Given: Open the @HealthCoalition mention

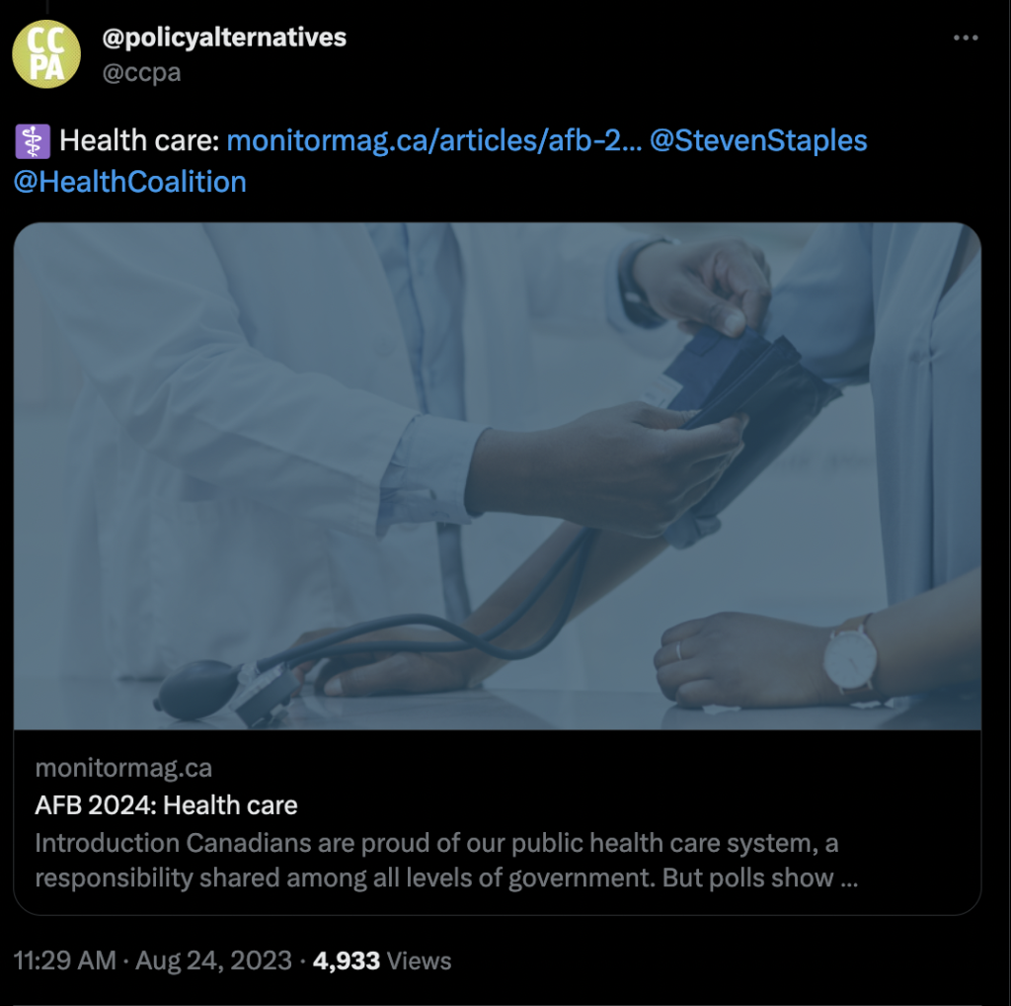Looking at the screenshot, I should 129,182.
